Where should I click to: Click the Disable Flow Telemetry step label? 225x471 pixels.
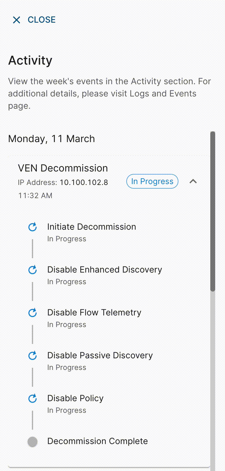tap(94, 312)
